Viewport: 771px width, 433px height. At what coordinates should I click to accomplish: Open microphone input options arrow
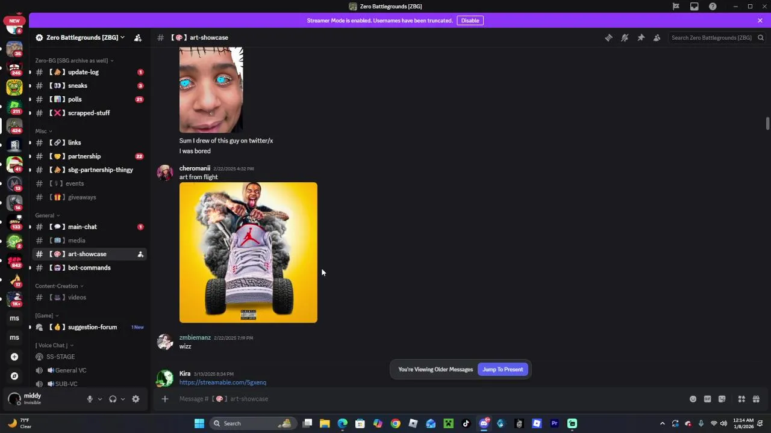click(100, 399)
